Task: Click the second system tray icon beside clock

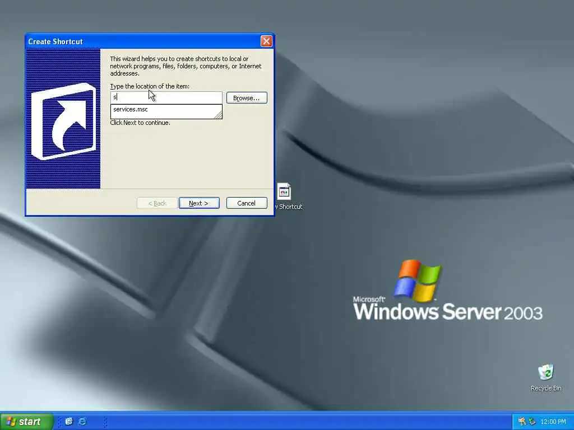Action: 532,422
